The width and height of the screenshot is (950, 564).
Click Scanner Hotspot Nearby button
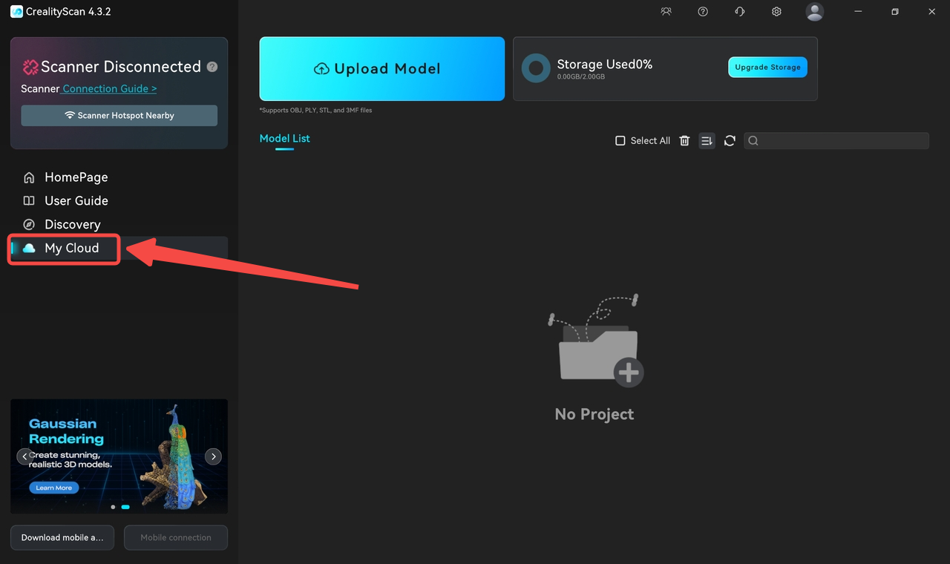click(119, 116)
